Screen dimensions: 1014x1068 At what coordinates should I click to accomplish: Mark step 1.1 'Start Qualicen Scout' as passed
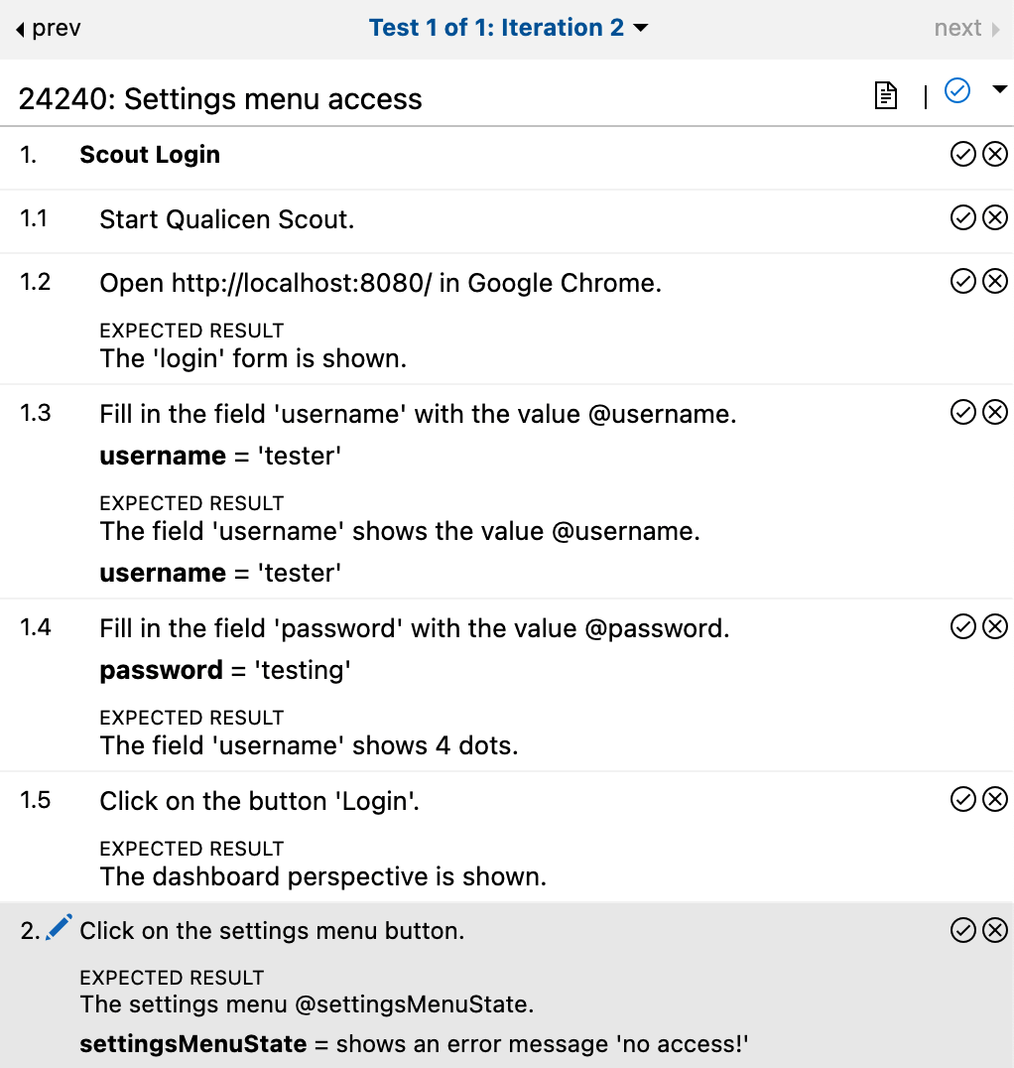click(x=962, y=217)
